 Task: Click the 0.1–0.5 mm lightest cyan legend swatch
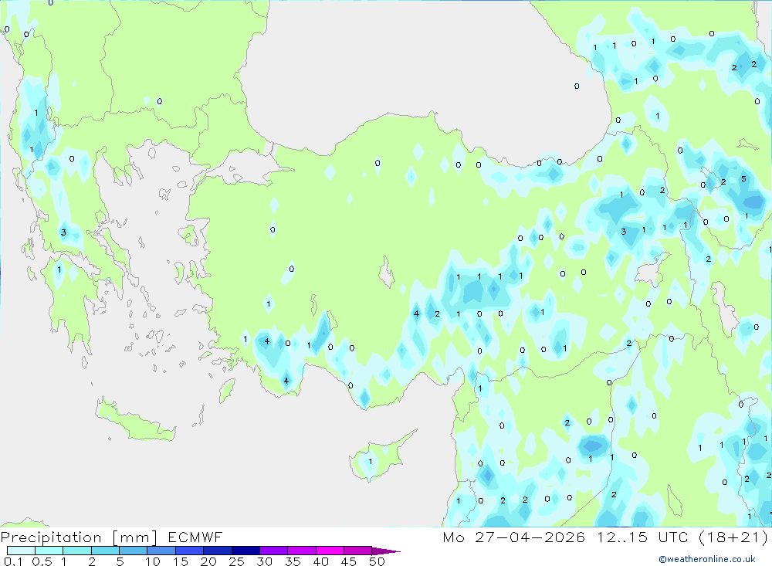tap(21, 551)
